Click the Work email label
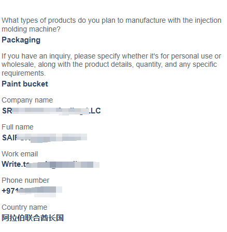This screenshot has width=227, height=232. tap(20, 154)
